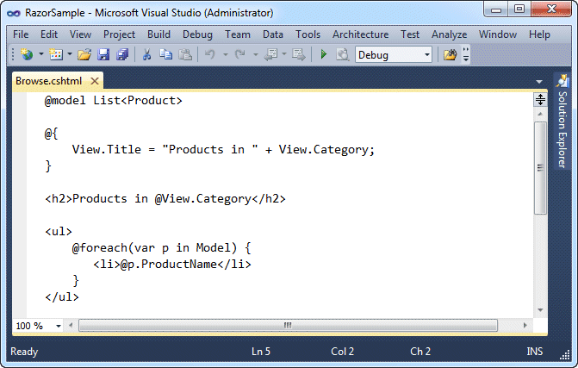Save the file with the floppy icon

[x=103, y=55]
